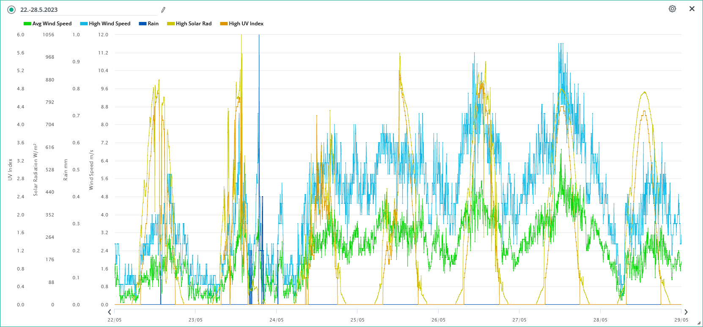Screen dimensions: 703x327
Task: Go to previous time period arrow
Action: point(110,312)
